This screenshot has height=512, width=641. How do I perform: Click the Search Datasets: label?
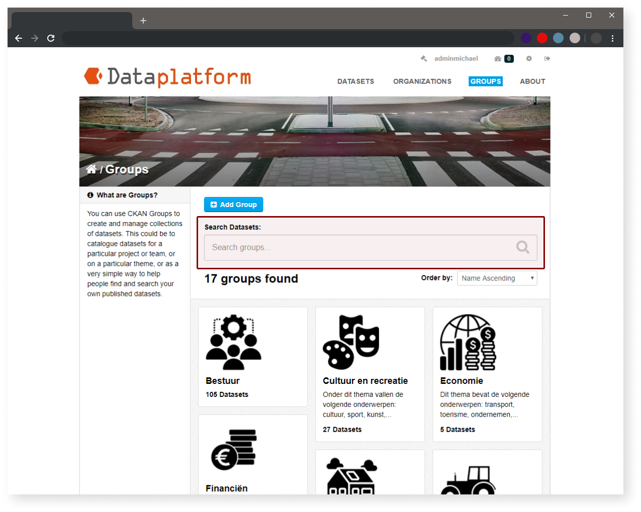tap(233, 227)
